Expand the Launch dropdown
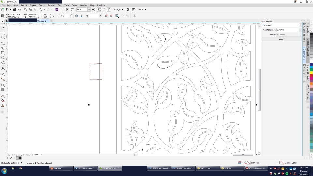 tap(145, 9)
